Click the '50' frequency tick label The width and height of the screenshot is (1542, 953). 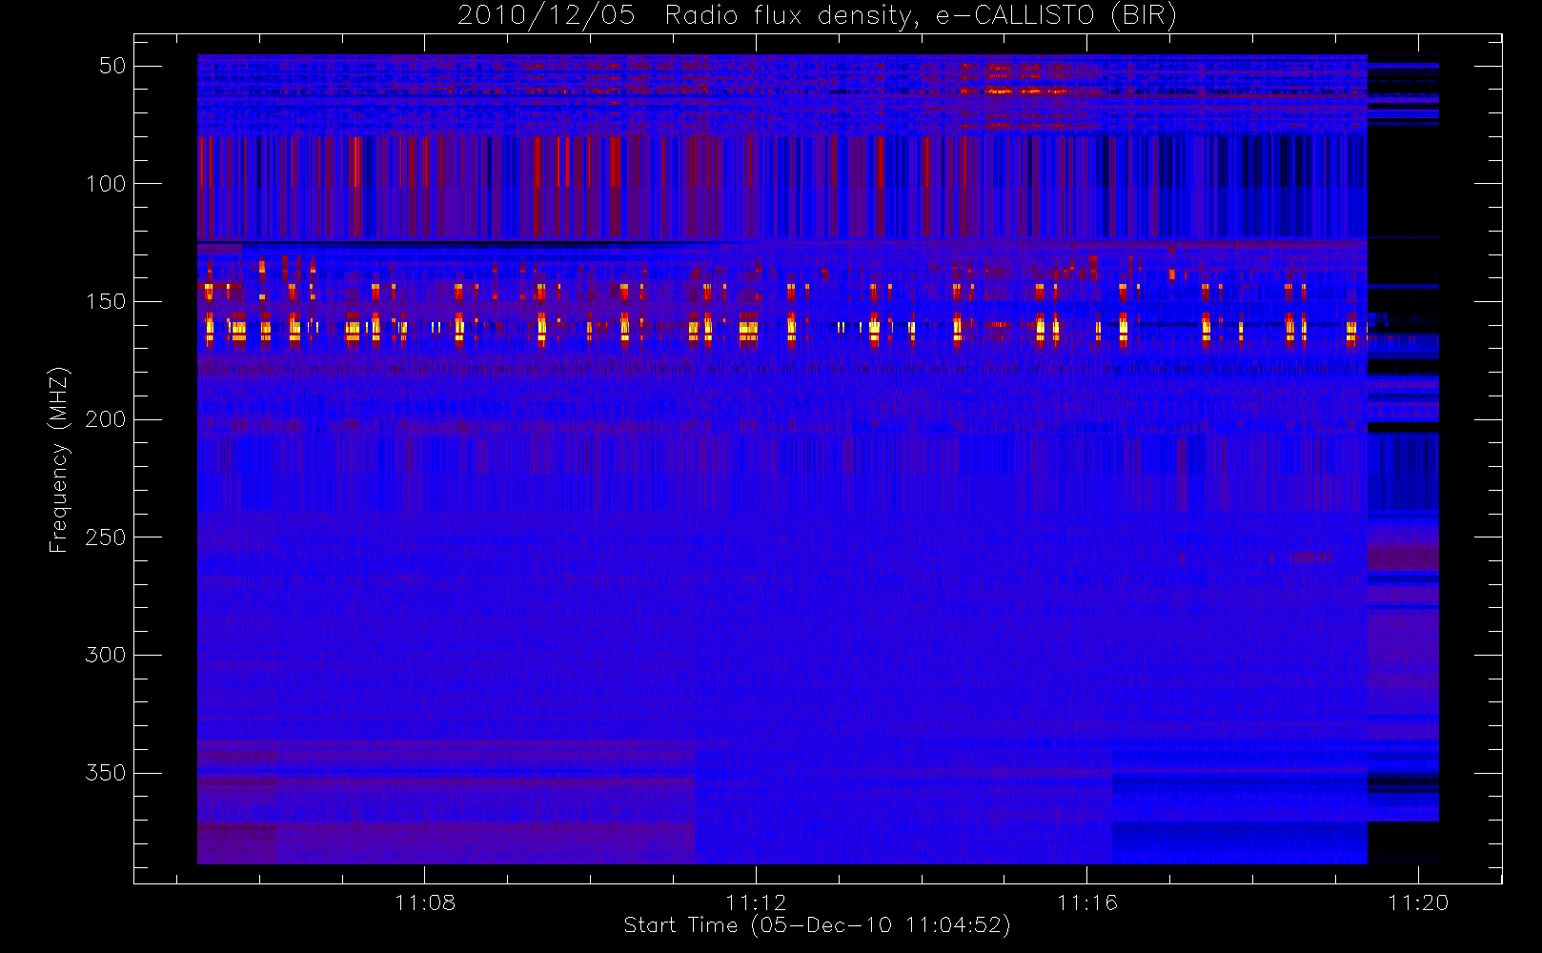112,66
